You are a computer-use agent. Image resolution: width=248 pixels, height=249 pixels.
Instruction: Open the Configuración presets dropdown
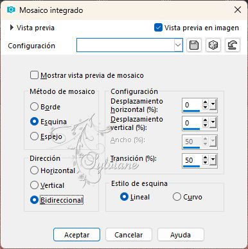click(x=178, y=45)
